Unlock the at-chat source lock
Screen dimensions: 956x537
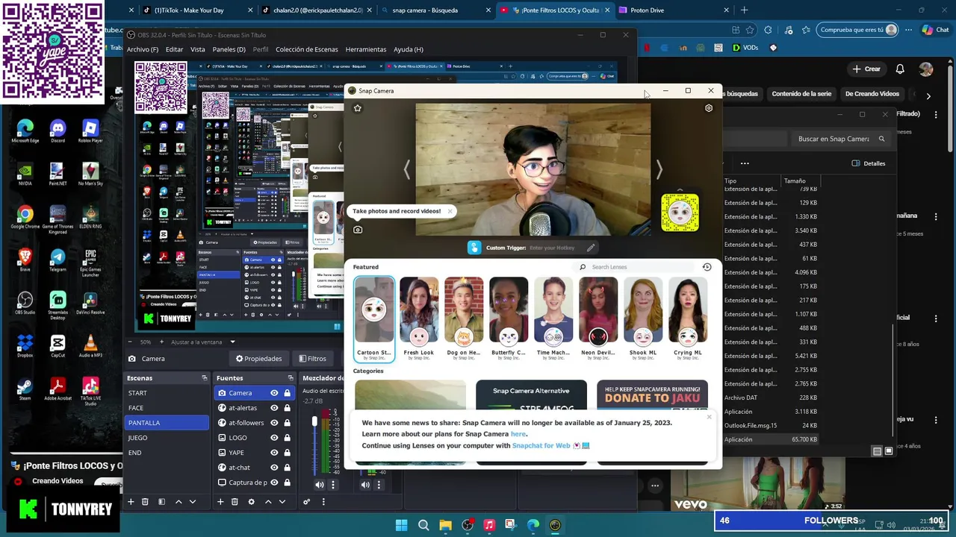(x=287, y=468)
